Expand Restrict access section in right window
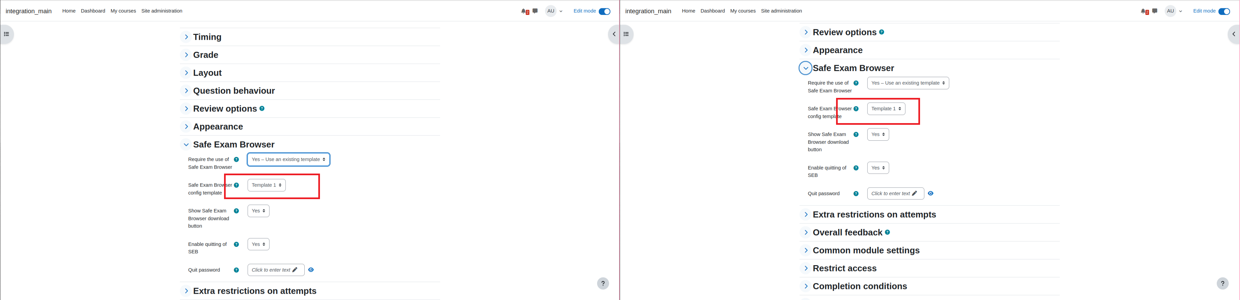The width and height of the screenshot is (1240, 300). 806,268
